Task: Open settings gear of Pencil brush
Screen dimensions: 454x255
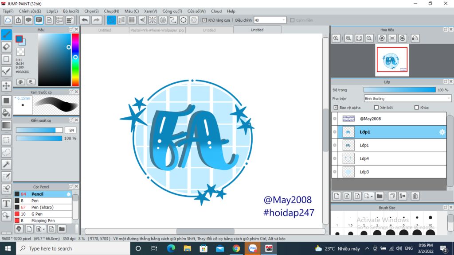Action: tap(69, 194)
